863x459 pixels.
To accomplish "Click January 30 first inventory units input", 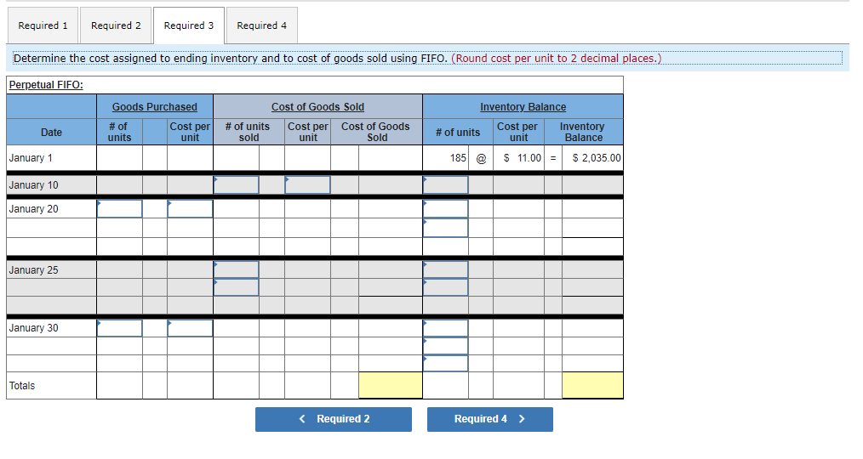I will point(446,328).
